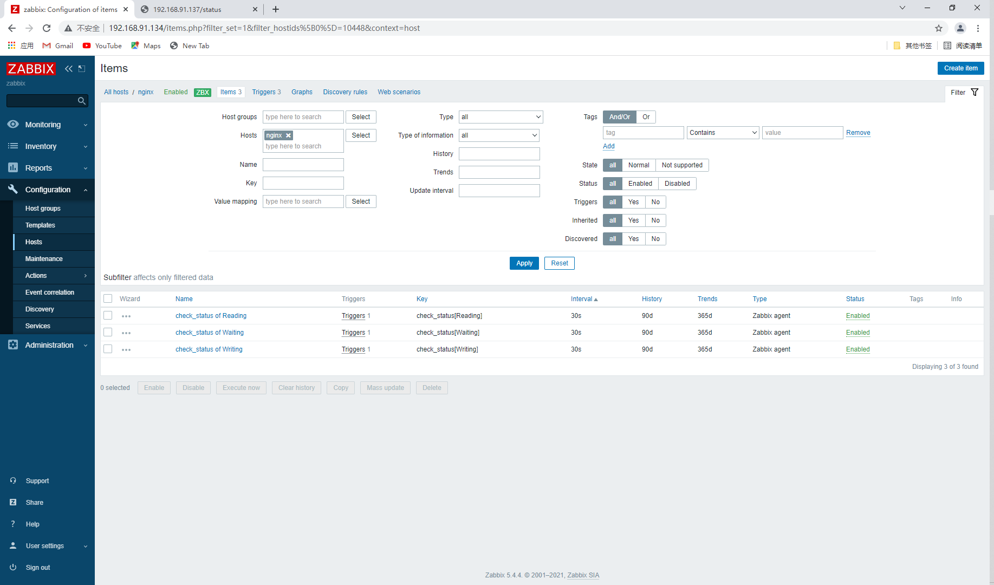Click the Filter funnel icon
Screen dimensions: 994x585
(x=974, y=92)
